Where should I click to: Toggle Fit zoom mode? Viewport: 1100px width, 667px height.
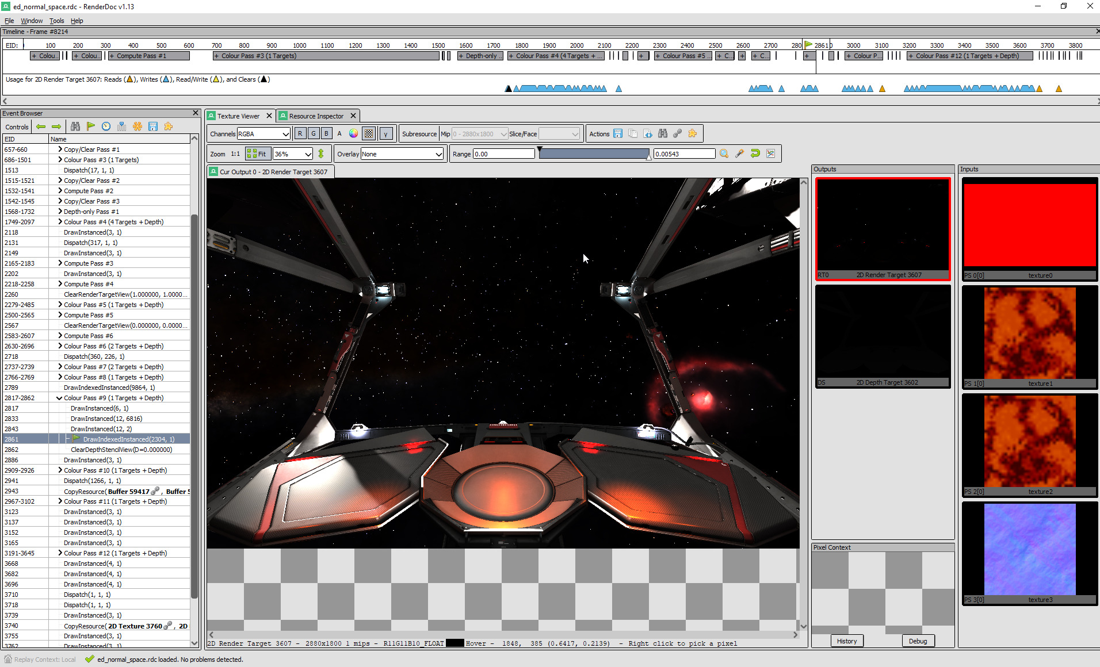pyautogui.click(x=257, y=154)
